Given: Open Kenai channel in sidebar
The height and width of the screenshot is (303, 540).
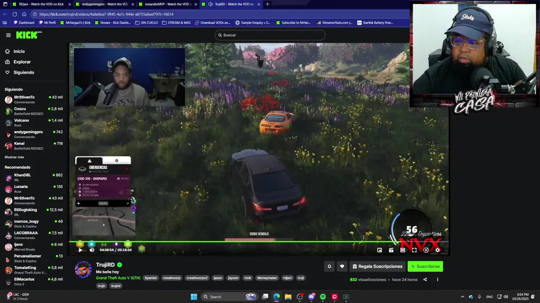Looking at the screenshot, I should [x=34, y=146].
